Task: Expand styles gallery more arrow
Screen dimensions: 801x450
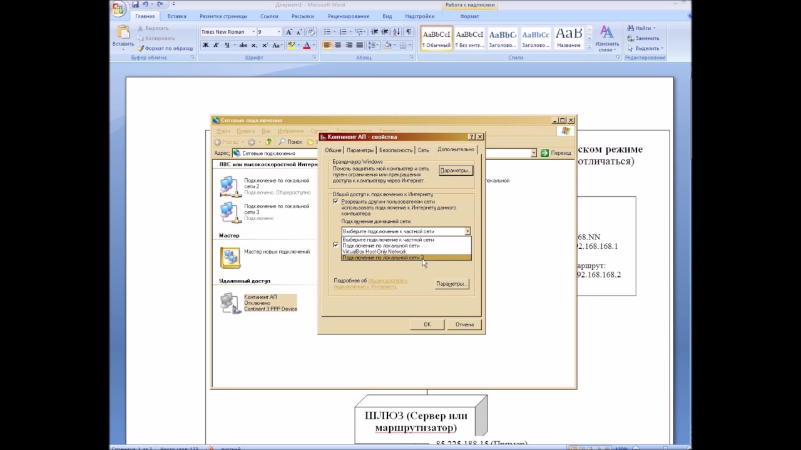Action: click(590, 47)
